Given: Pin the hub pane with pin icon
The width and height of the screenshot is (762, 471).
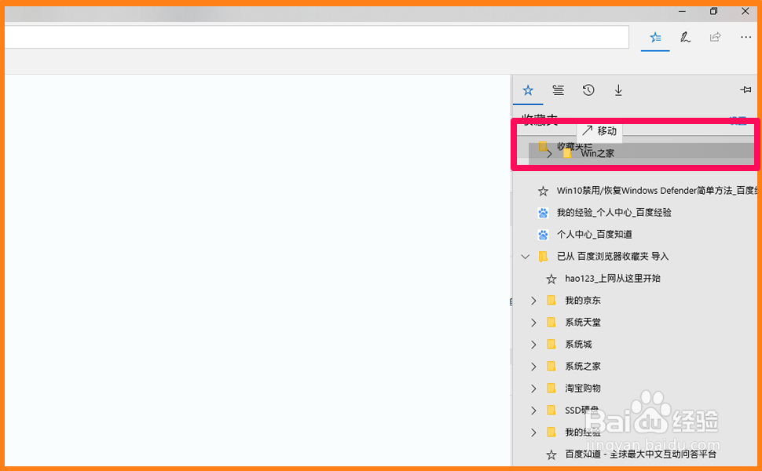Looking at the screenshot, I should point(745,89).
